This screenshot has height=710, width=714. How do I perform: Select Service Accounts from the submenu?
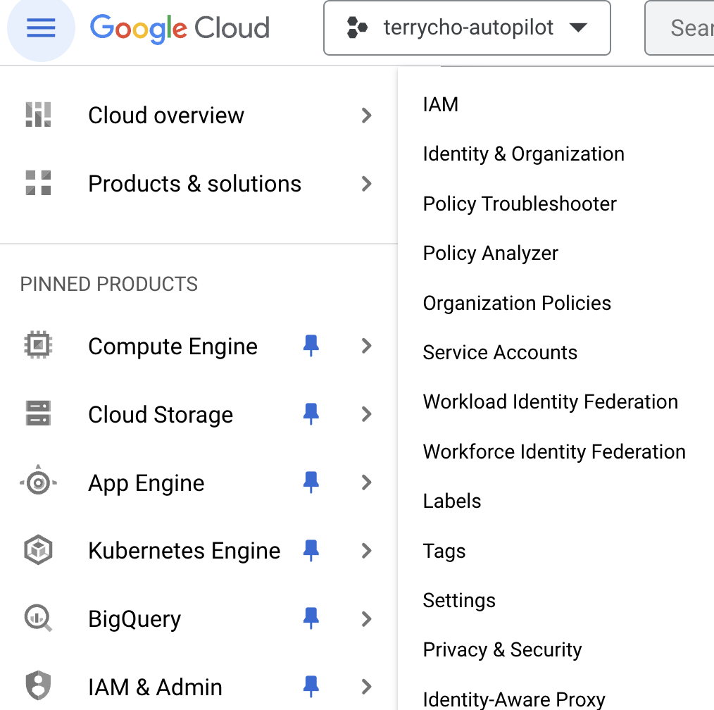[x=500, y=352]
